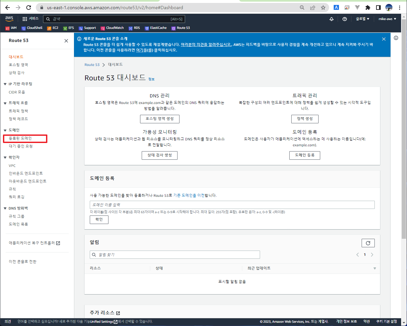Viewport: 407px width, 326px height.
Task: Focus the 도메인 이름 입력 field
Action: click(232, 205)
